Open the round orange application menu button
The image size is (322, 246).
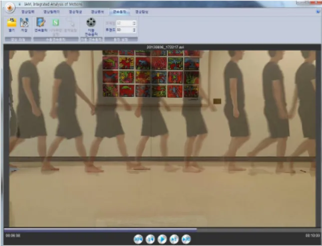click(x=9, y=7)
